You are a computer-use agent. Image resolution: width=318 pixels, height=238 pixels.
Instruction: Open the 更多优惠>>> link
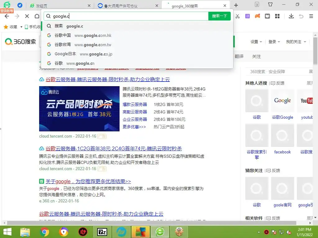click(x=134, y=127)
